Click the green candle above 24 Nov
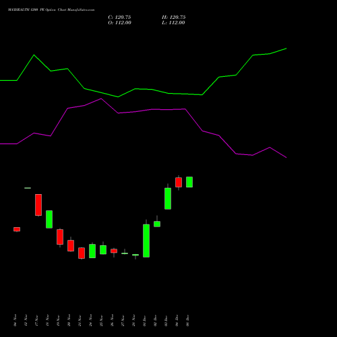Viewport: 337px width, 337px height. click(92, 251)
